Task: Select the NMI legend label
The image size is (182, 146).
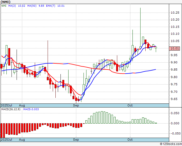Action: pos(4,6)
